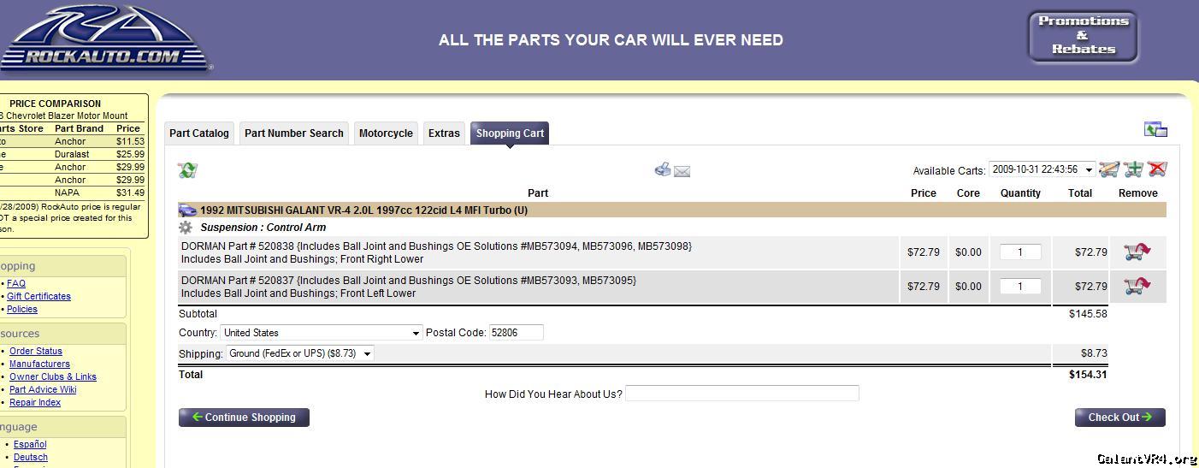Open the Part Number Search tab
Screen dimensions: 1199x468
tap(293, 133)
